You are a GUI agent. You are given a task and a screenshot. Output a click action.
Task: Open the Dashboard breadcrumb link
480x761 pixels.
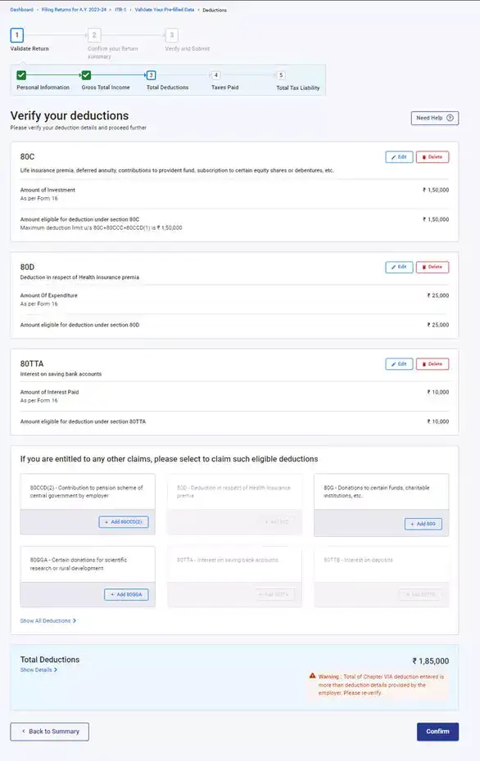(x=22, y=10)
